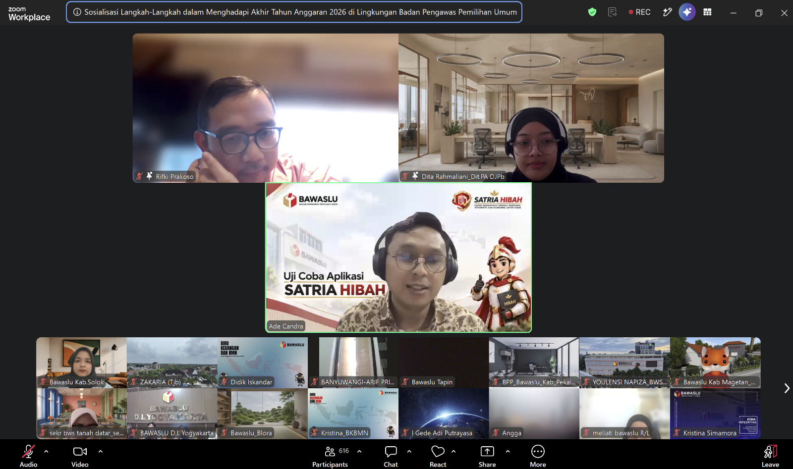
Task: Open the AI Companion sparkle button
Action: pyautogui.click(x=687, y=12)
